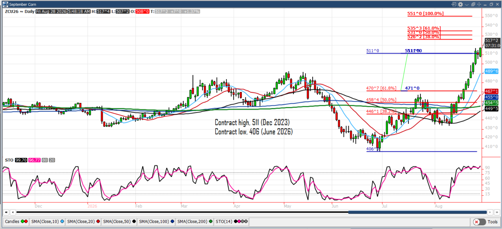Step chart forward with single right arrow
502x229 pixels.
490,212
